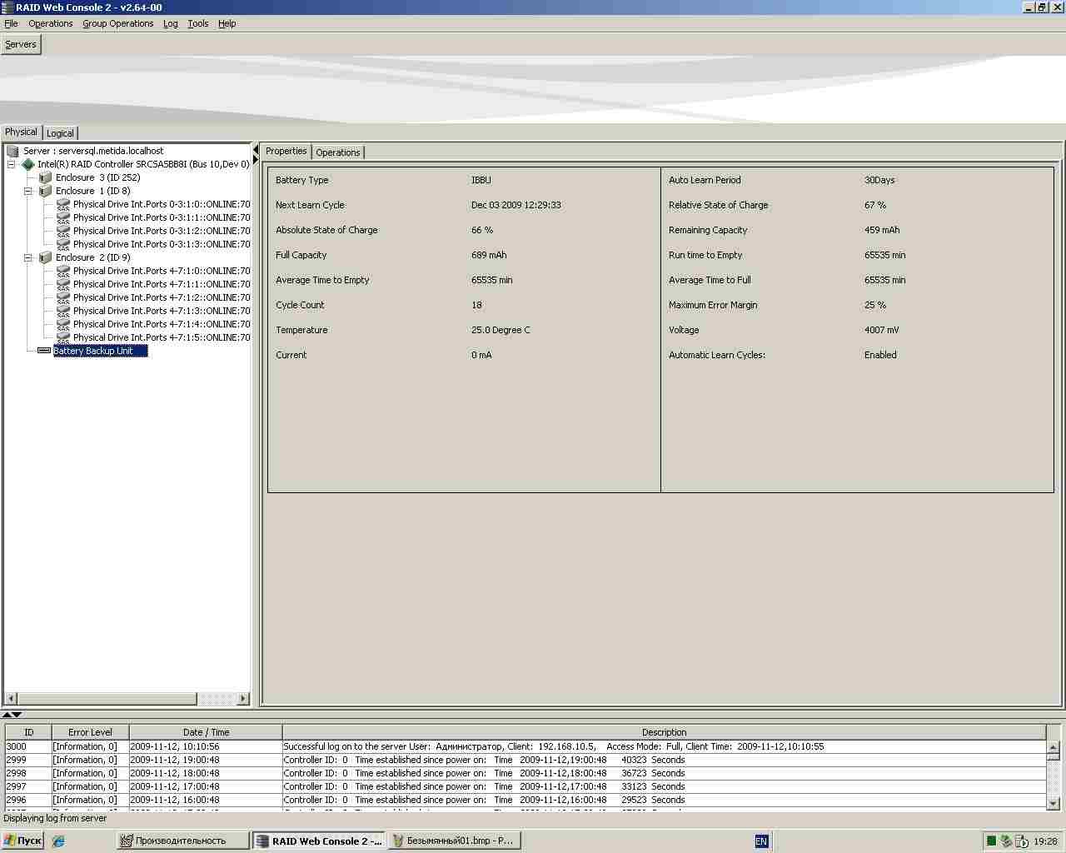Open the Windows Пуск start button

tap(22, 841)
